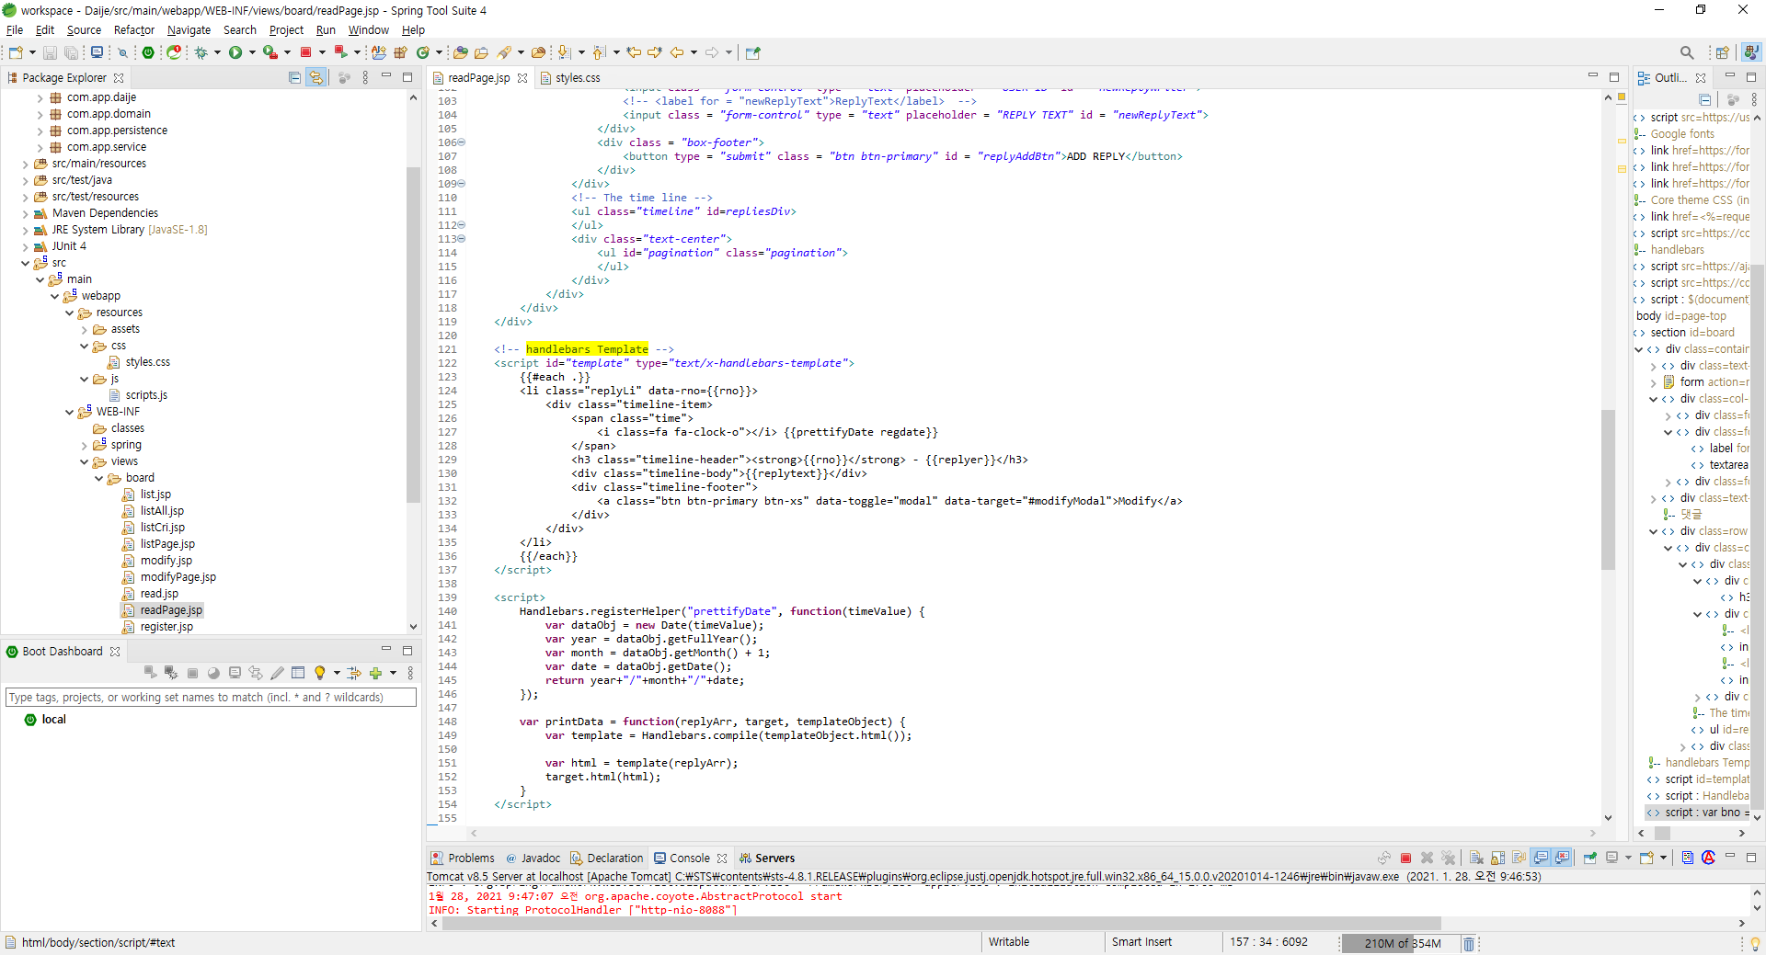Open the Source menu
This screenshot has height=955, width=1766.
tap(84, 29)
